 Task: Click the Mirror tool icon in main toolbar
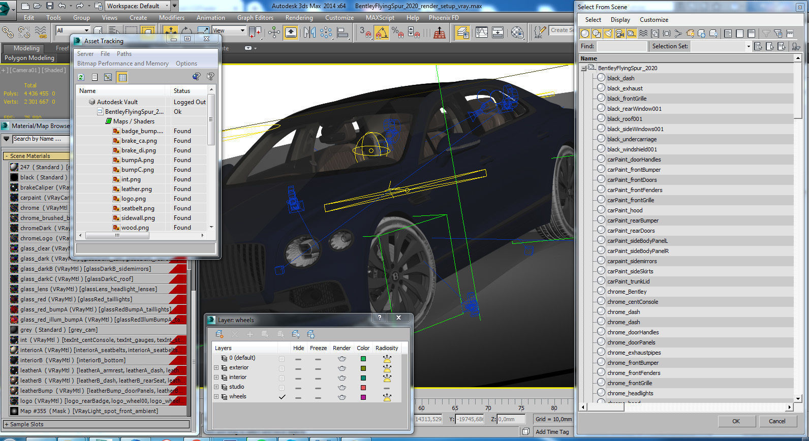coord(309,33)
